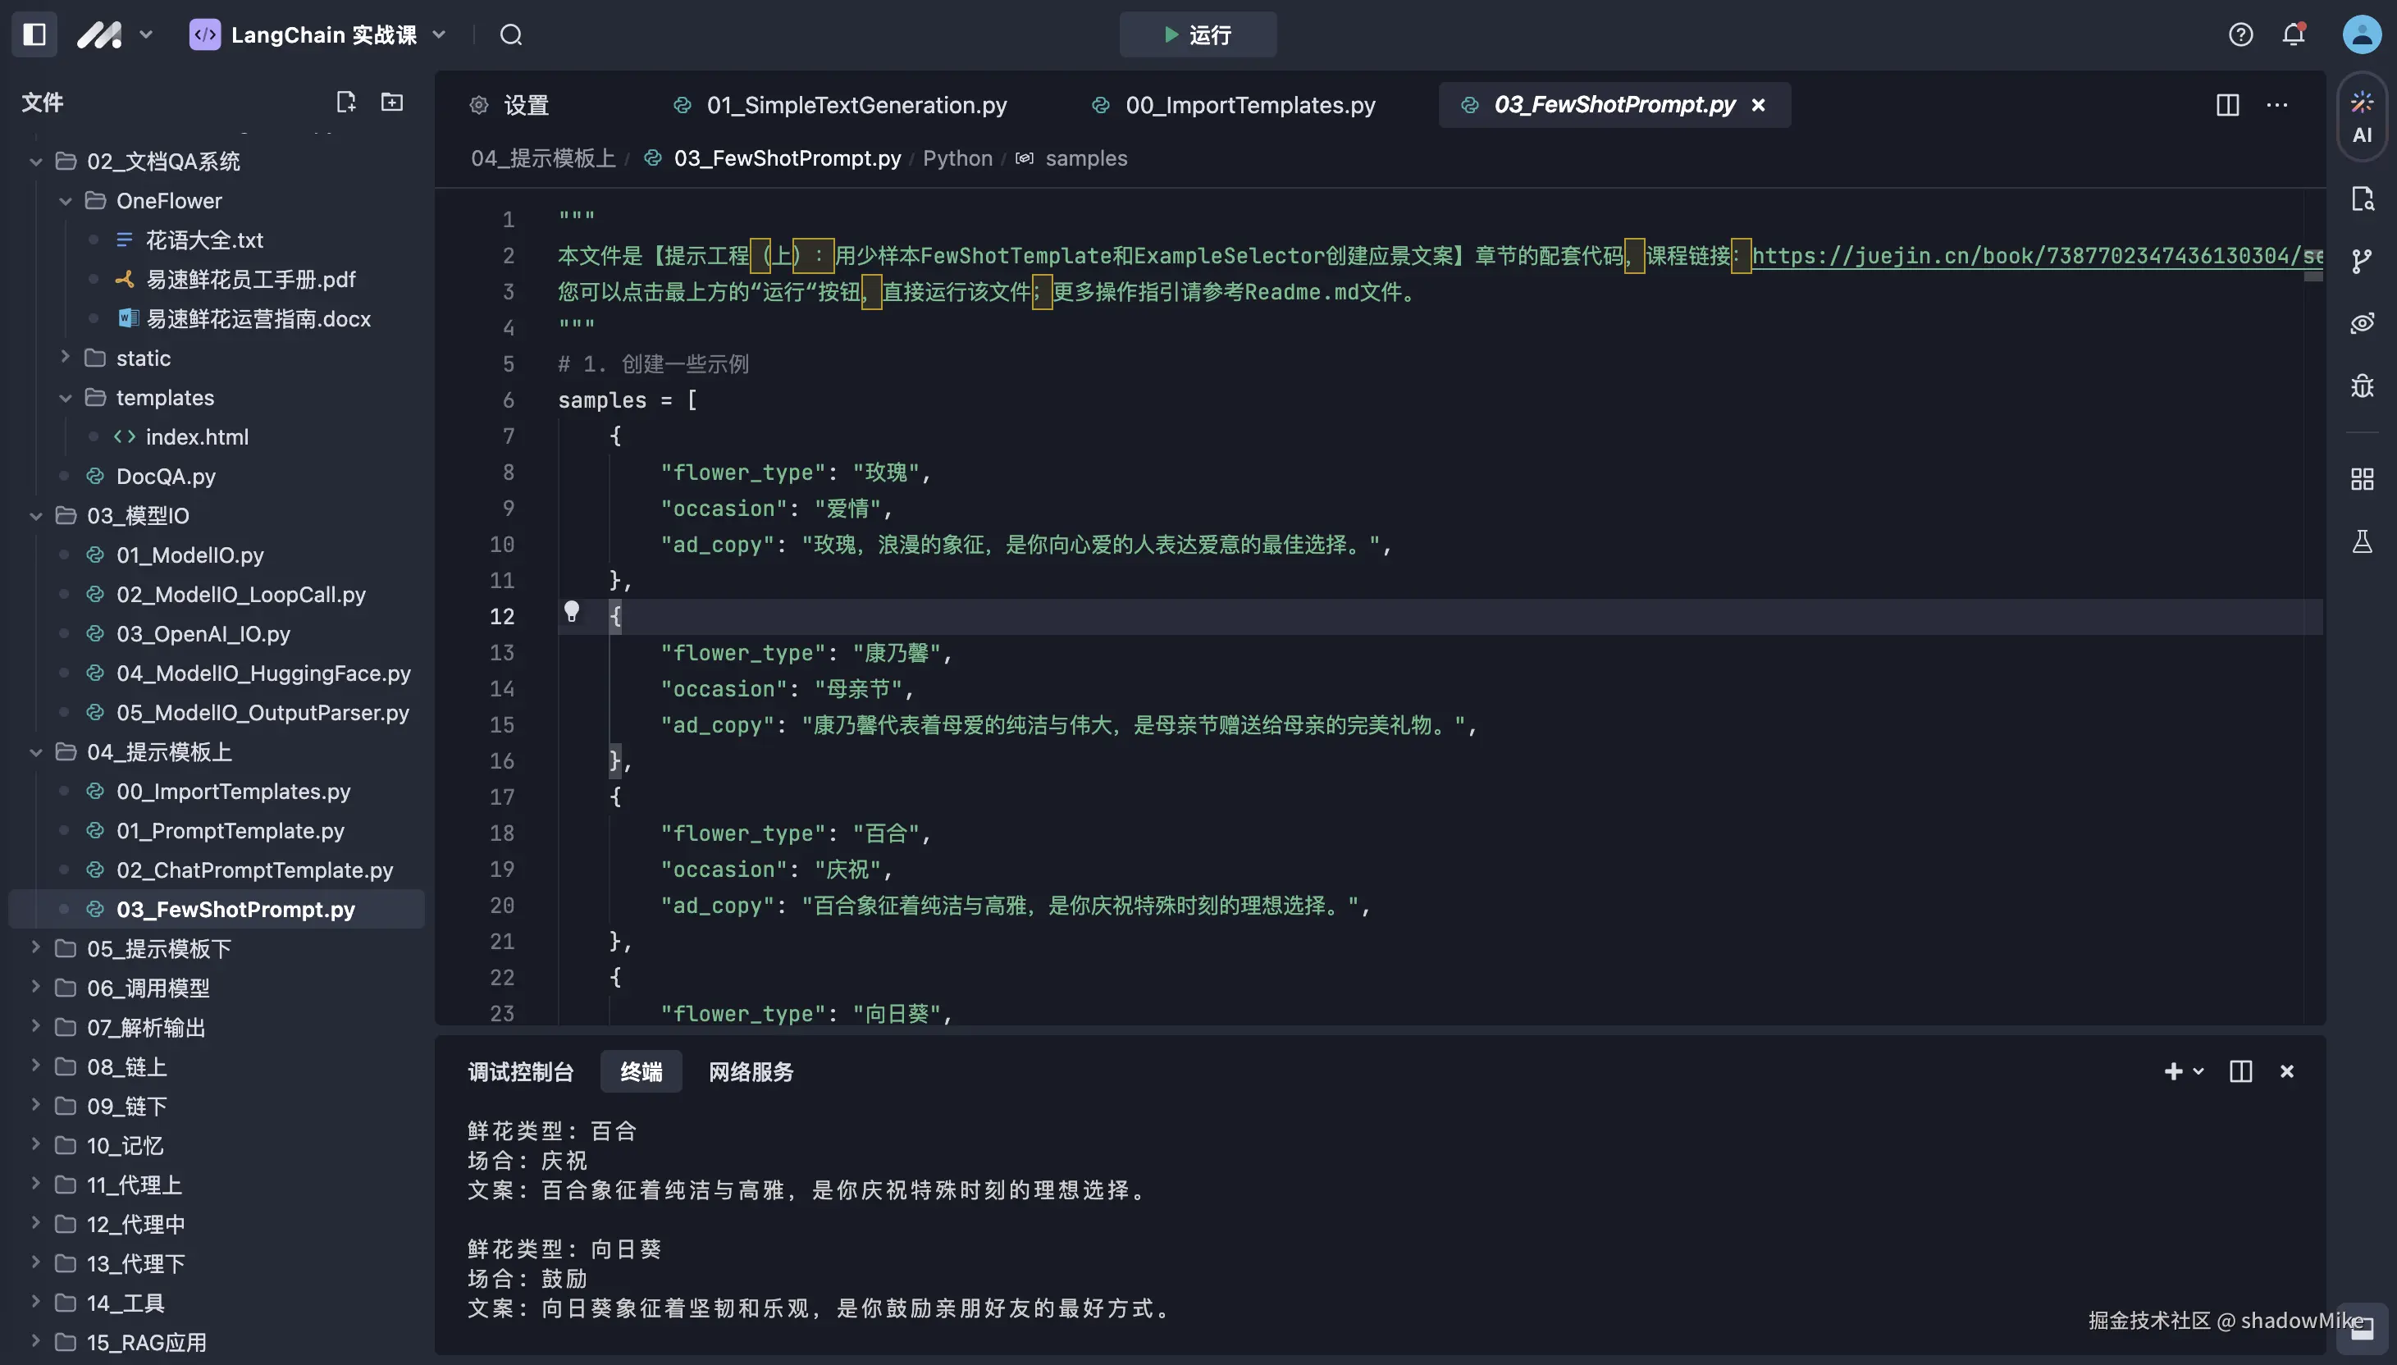Click the 运行 run button
Viewport: 2397px width, 1365px height.
[1197, 34]
